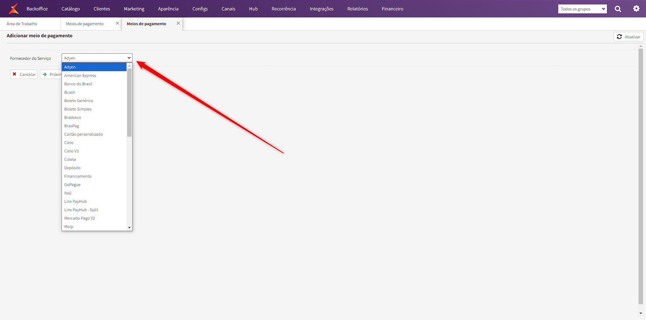Select Linx PayHub option

94,201
